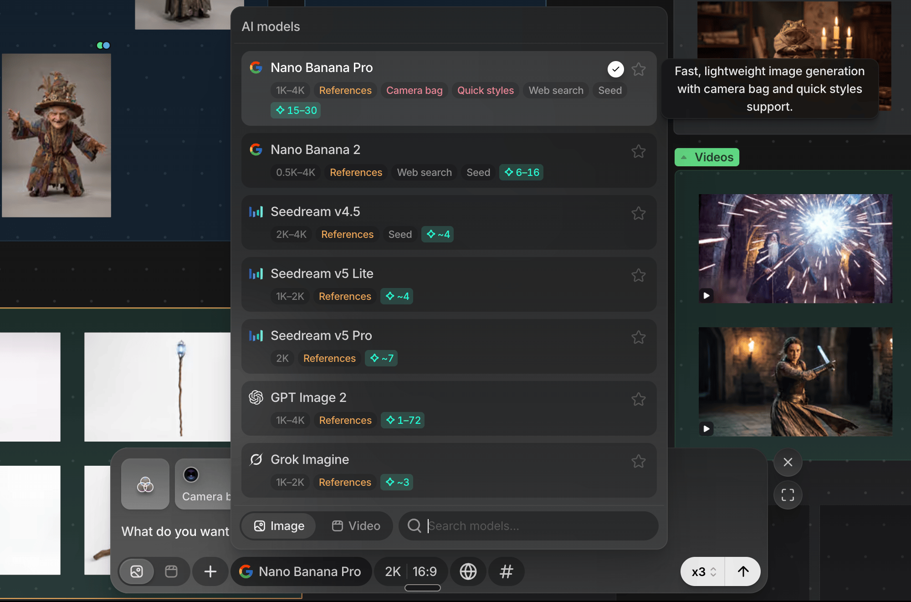Open the 2K resolution selector
911x602 pixels.
(393, 571)
